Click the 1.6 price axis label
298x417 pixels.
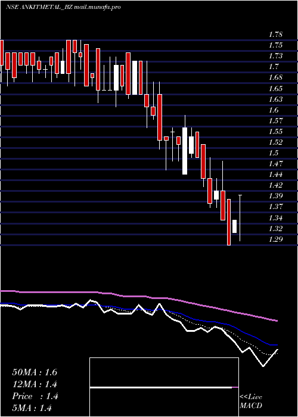coord(274,110)
